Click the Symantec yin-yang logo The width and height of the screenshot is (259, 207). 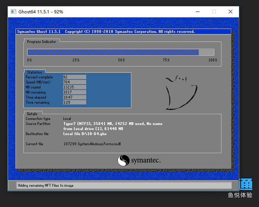tap(123, 160)
